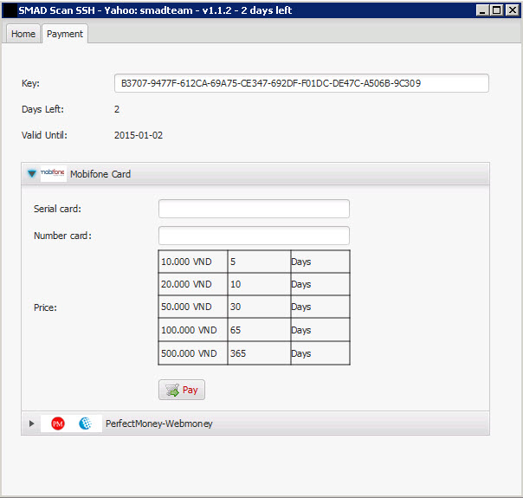Click the PerfectMoney-Webmoney header label
Screen dimensions: 523x498
pos(159,424)
